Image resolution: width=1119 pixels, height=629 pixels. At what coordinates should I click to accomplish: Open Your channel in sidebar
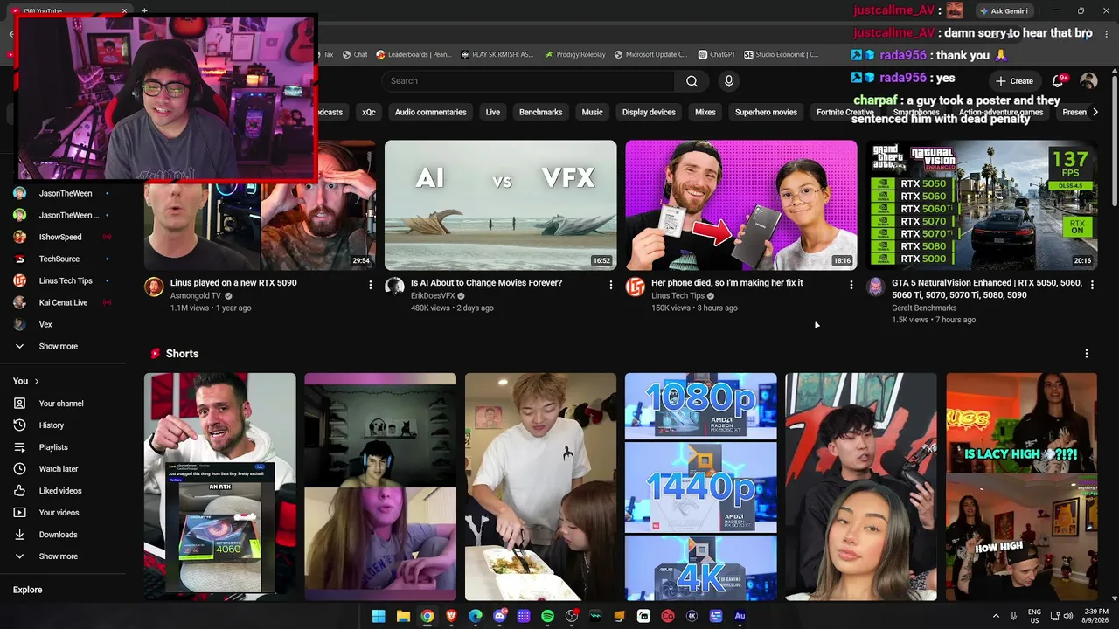pos(62,404)
